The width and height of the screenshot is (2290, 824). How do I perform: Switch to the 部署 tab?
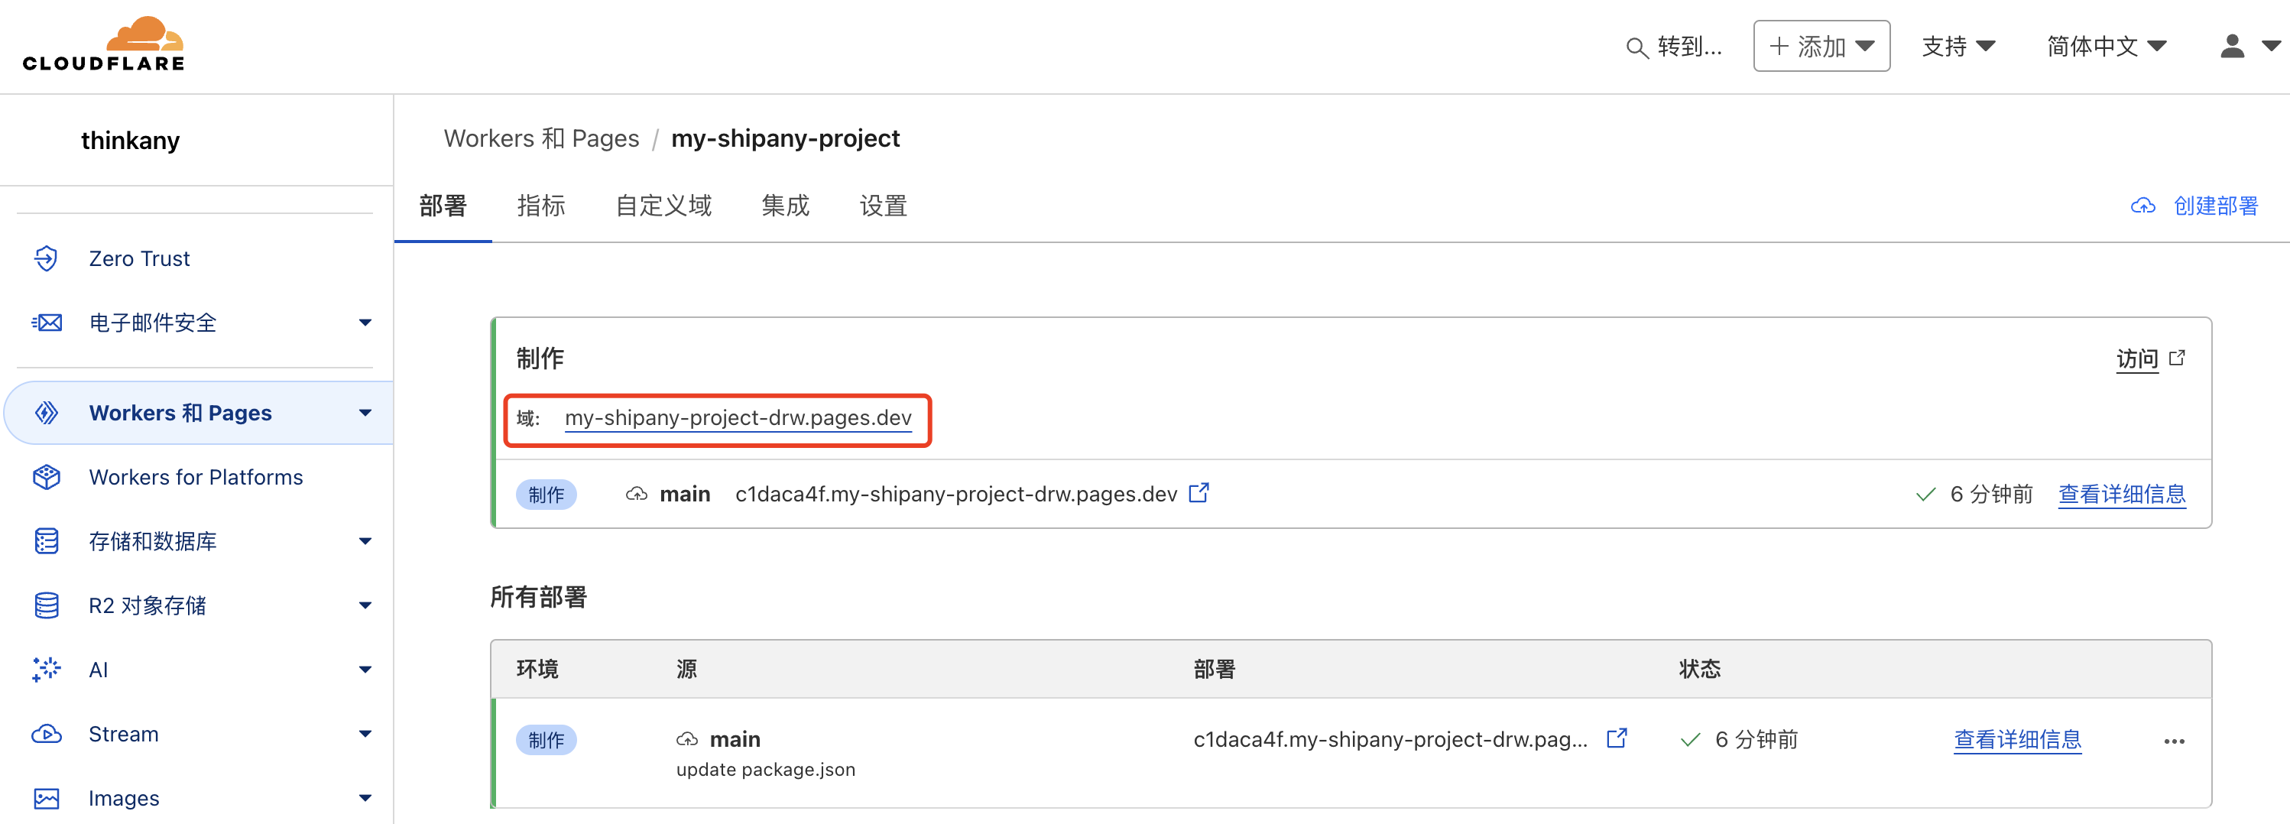(443, 206)
